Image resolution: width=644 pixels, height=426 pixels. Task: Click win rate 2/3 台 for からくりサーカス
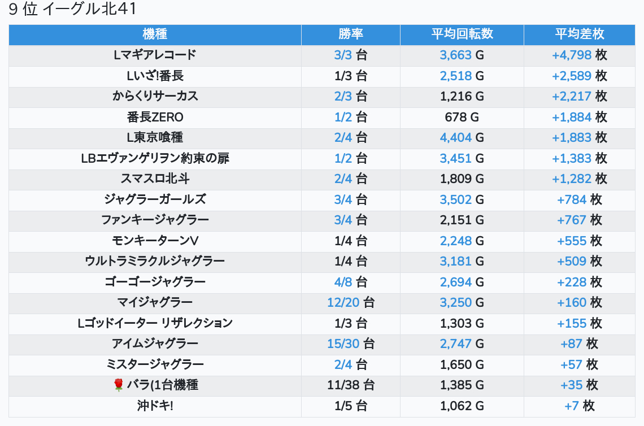[x=351, y=96]
